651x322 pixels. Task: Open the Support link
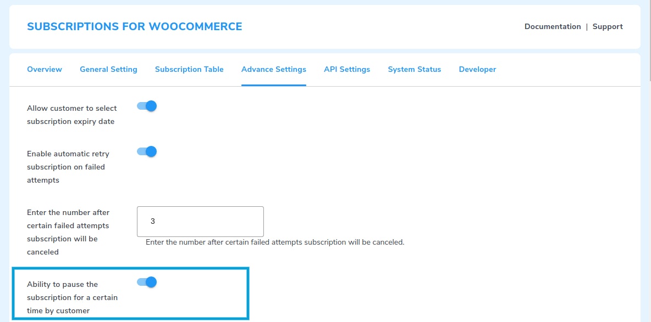click(608, 26)
